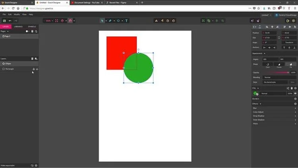Screen dimensions: 298x168
Task: Collapse the Effects section arrow
Action: click(x=260, y=104)
